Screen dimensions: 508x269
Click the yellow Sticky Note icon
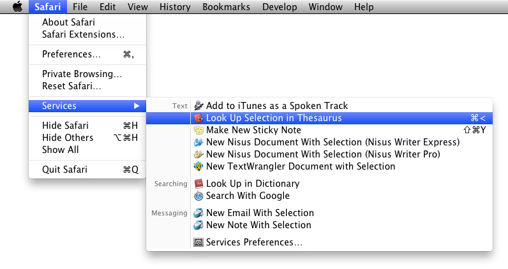pyautogui.click(x=198, y=130)
